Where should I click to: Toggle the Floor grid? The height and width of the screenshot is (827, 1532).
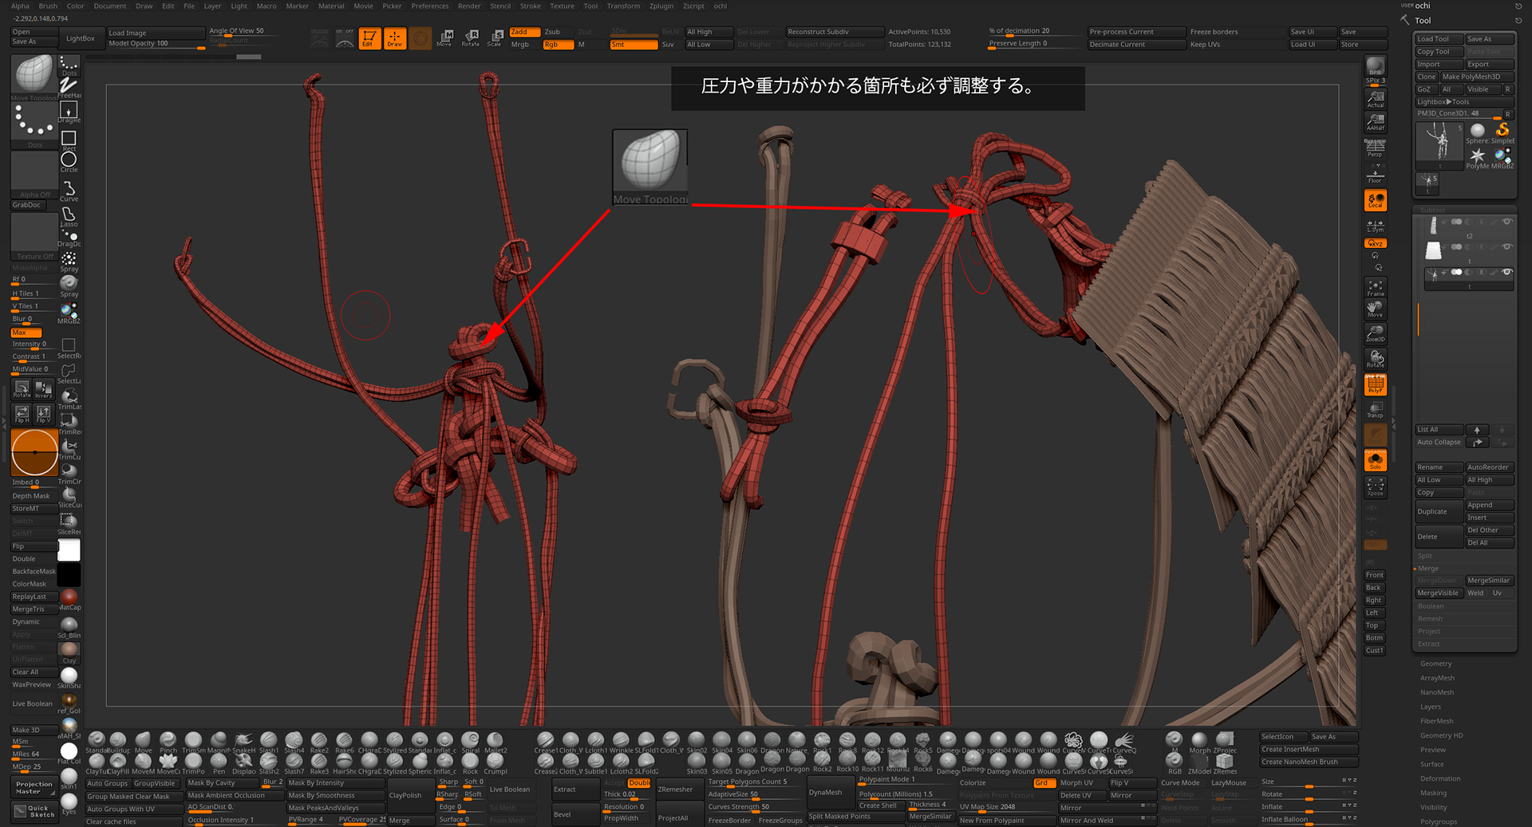click(1376, 174)
